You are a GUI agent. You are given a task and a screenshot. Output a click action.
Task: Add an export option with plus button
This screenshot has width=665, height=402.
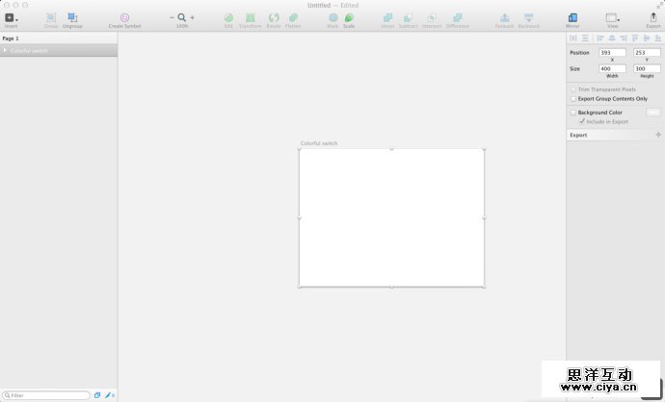pos(658,135)
